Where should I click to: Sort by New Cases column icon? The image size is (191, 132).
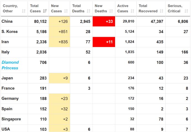[x=66, y=11]
